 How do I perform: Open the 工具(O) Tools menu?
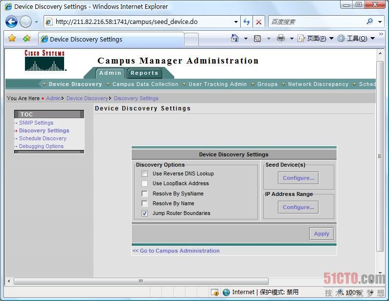point(356,39)
